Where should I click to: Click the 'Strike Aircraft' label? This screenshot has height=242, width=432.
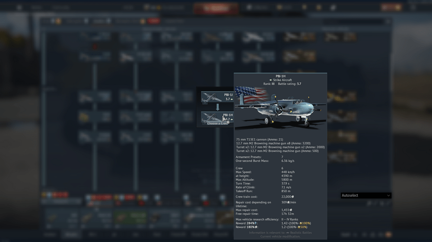click(x=282, y=80)
